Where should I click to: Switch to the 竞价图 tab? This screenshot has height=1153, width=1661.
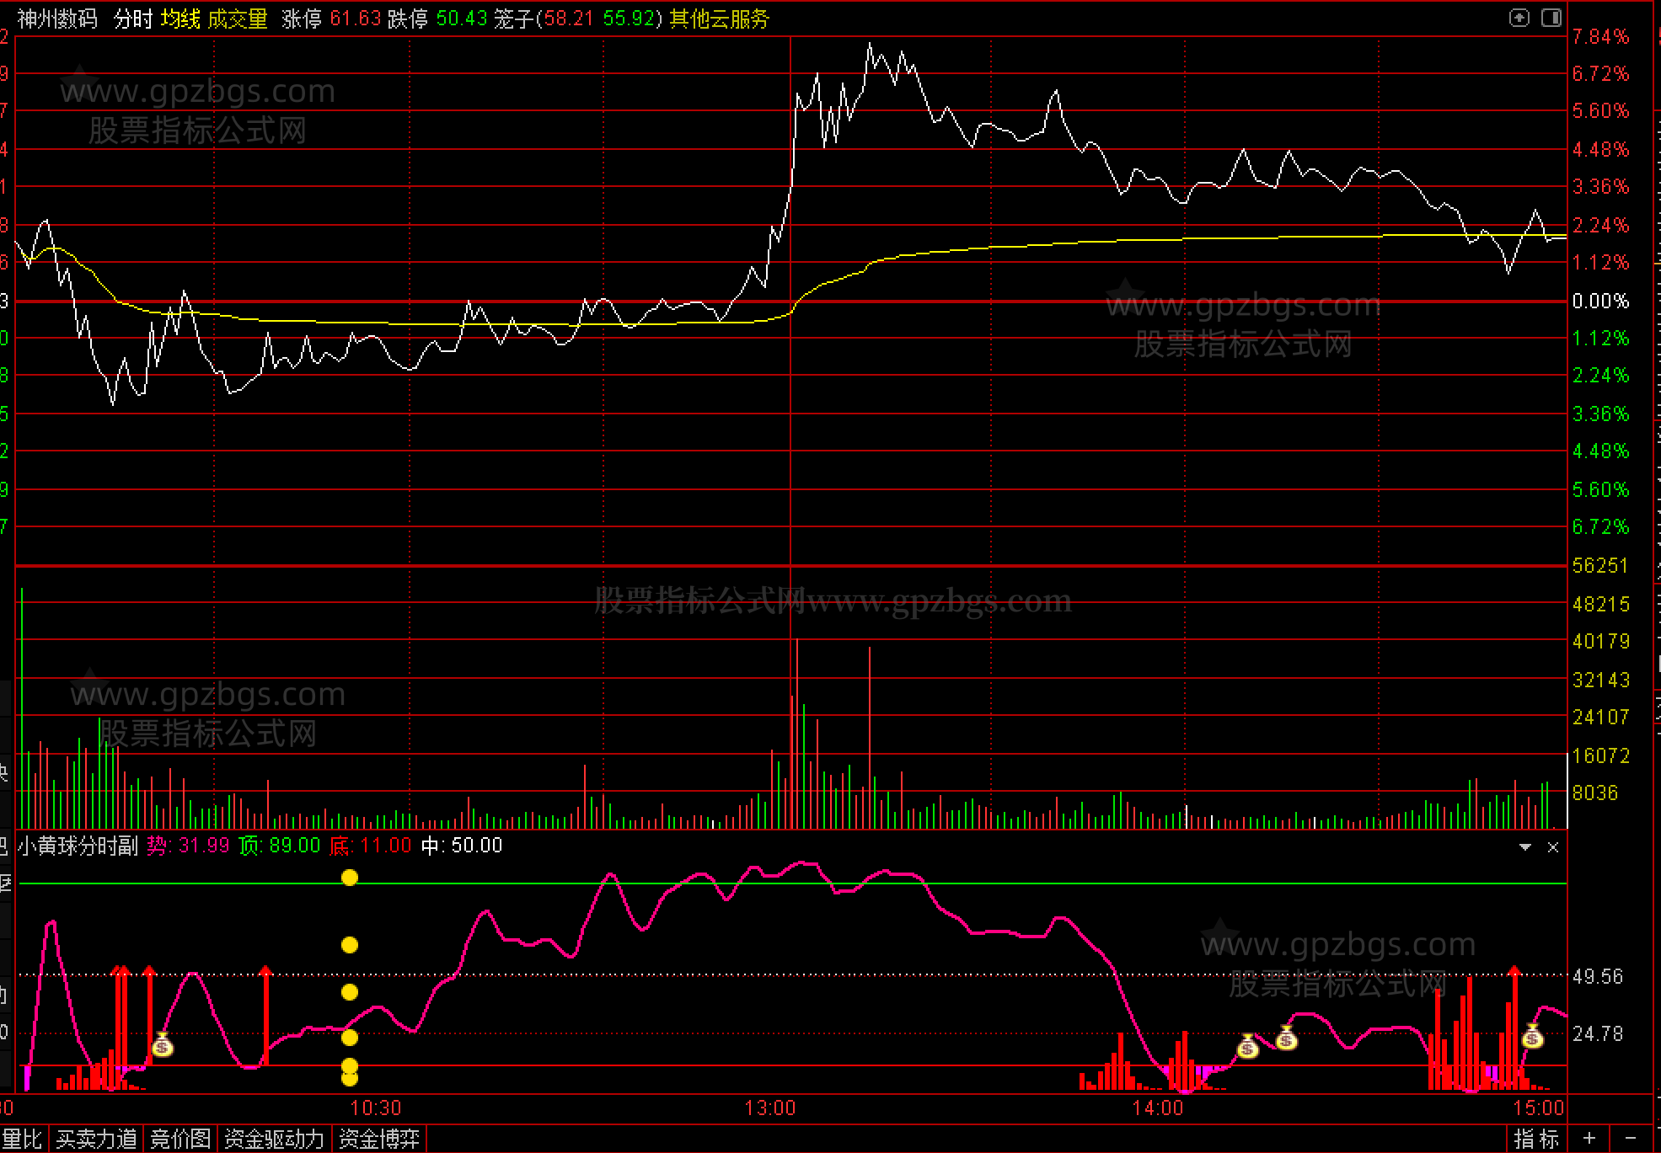(x=180, y=1140)
